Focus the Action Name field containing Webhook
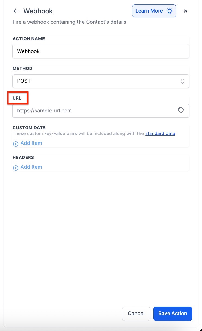202x331 pixels. (101, 51)
